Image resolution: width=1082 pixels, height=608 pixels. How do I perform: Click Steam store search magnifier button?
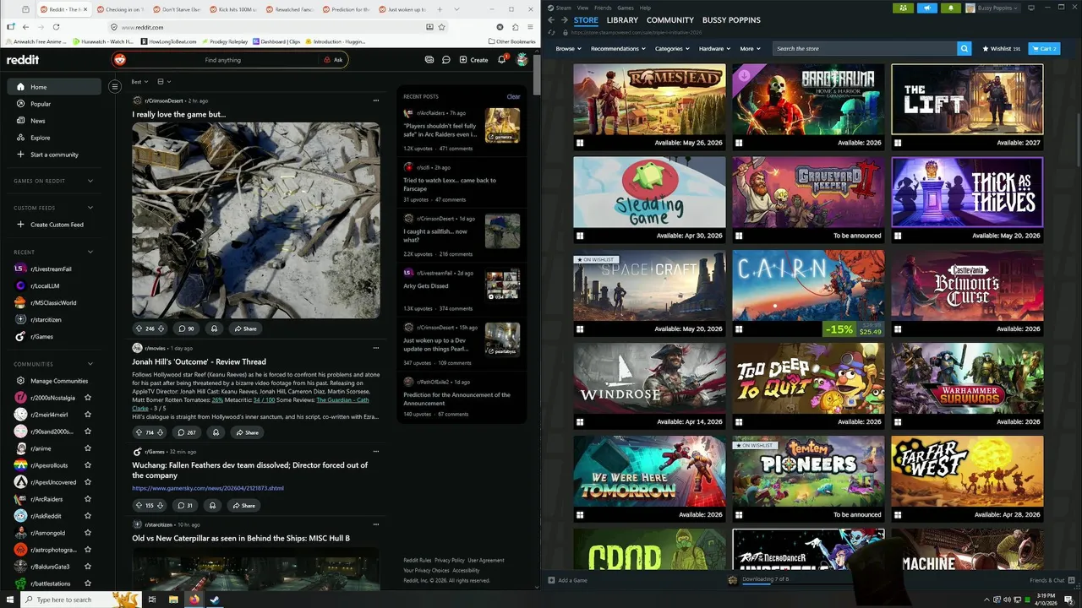965,48
